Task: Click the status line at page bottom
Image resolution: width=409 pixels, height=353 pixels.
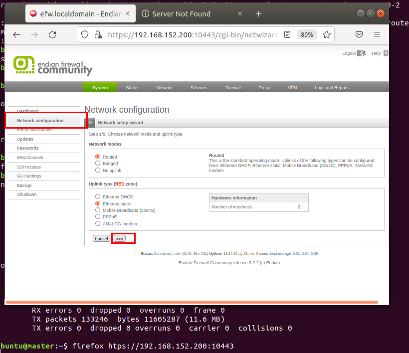Action: tap(229, 253)
